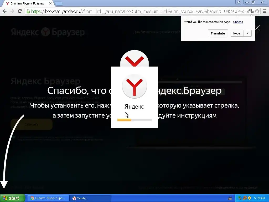Open the Options link in the translate popup
This screenshot has width=269, height=202.
click(x=238, y=22)
